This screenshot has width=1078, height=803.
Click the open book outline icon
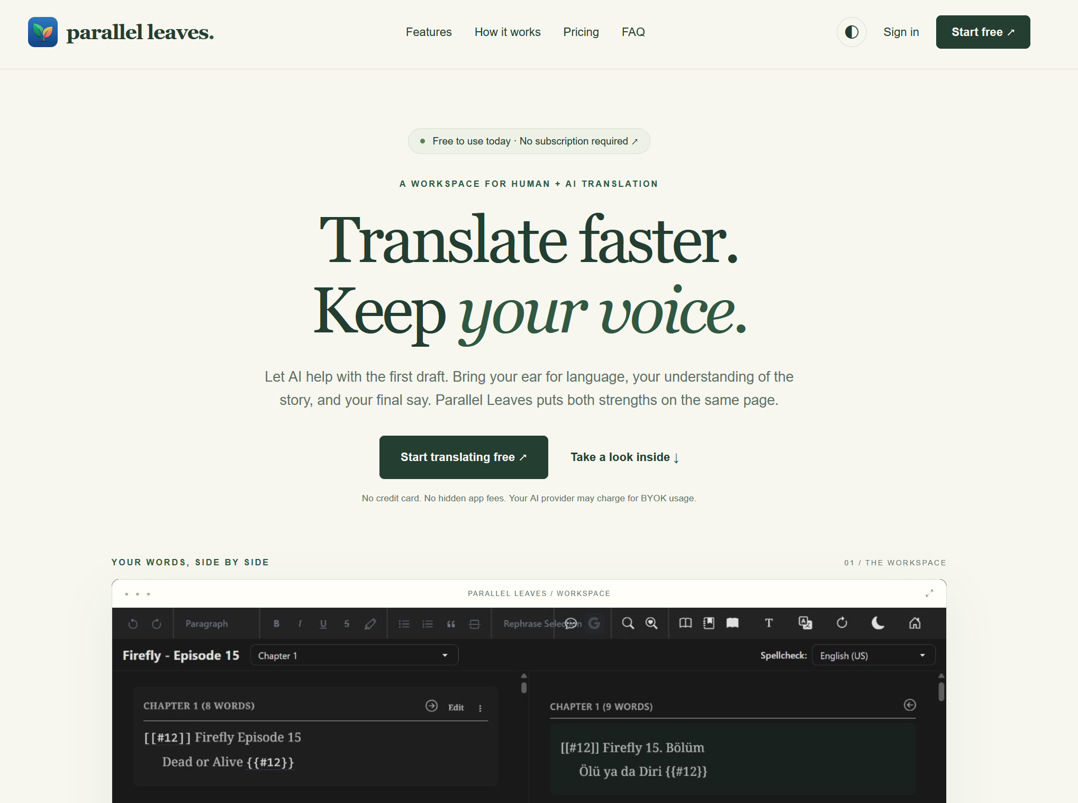685,623
